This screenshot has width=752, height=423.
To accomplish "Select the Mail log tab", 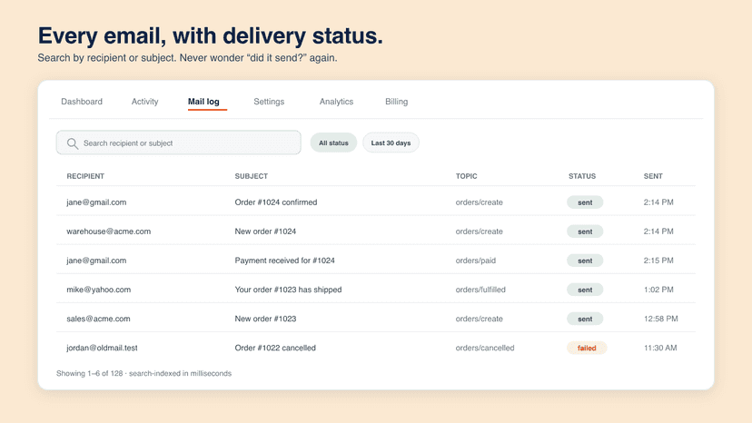I will tap(203, 102).
